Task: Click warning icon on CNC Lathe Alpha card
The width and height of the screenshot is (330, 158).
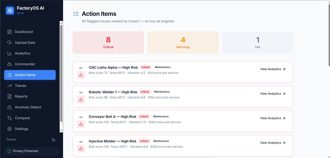Action: coord(81,75)
